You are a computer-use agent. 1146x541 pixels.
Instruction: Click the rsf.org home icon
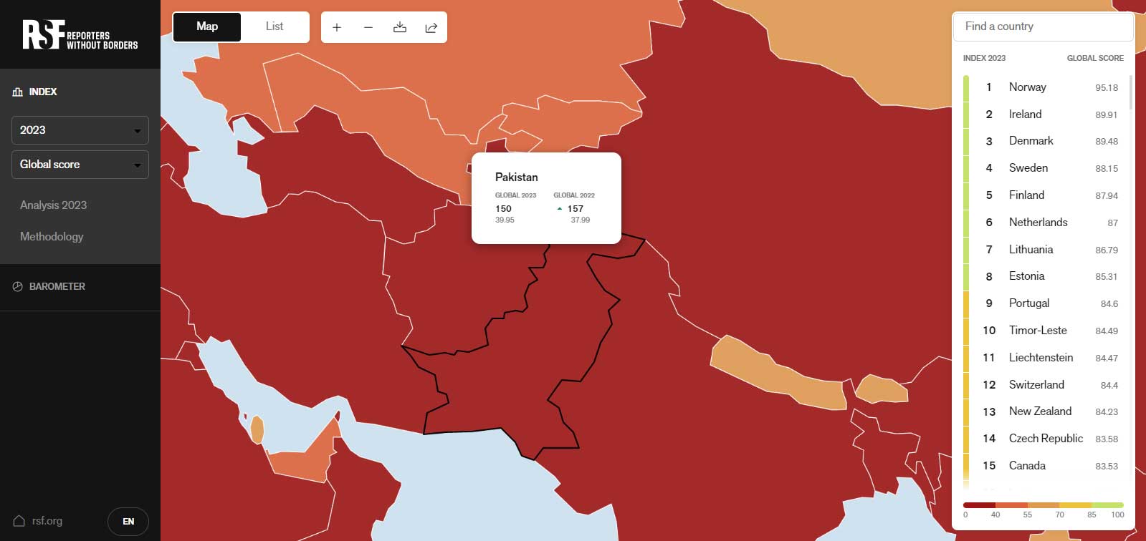[19, 521]
